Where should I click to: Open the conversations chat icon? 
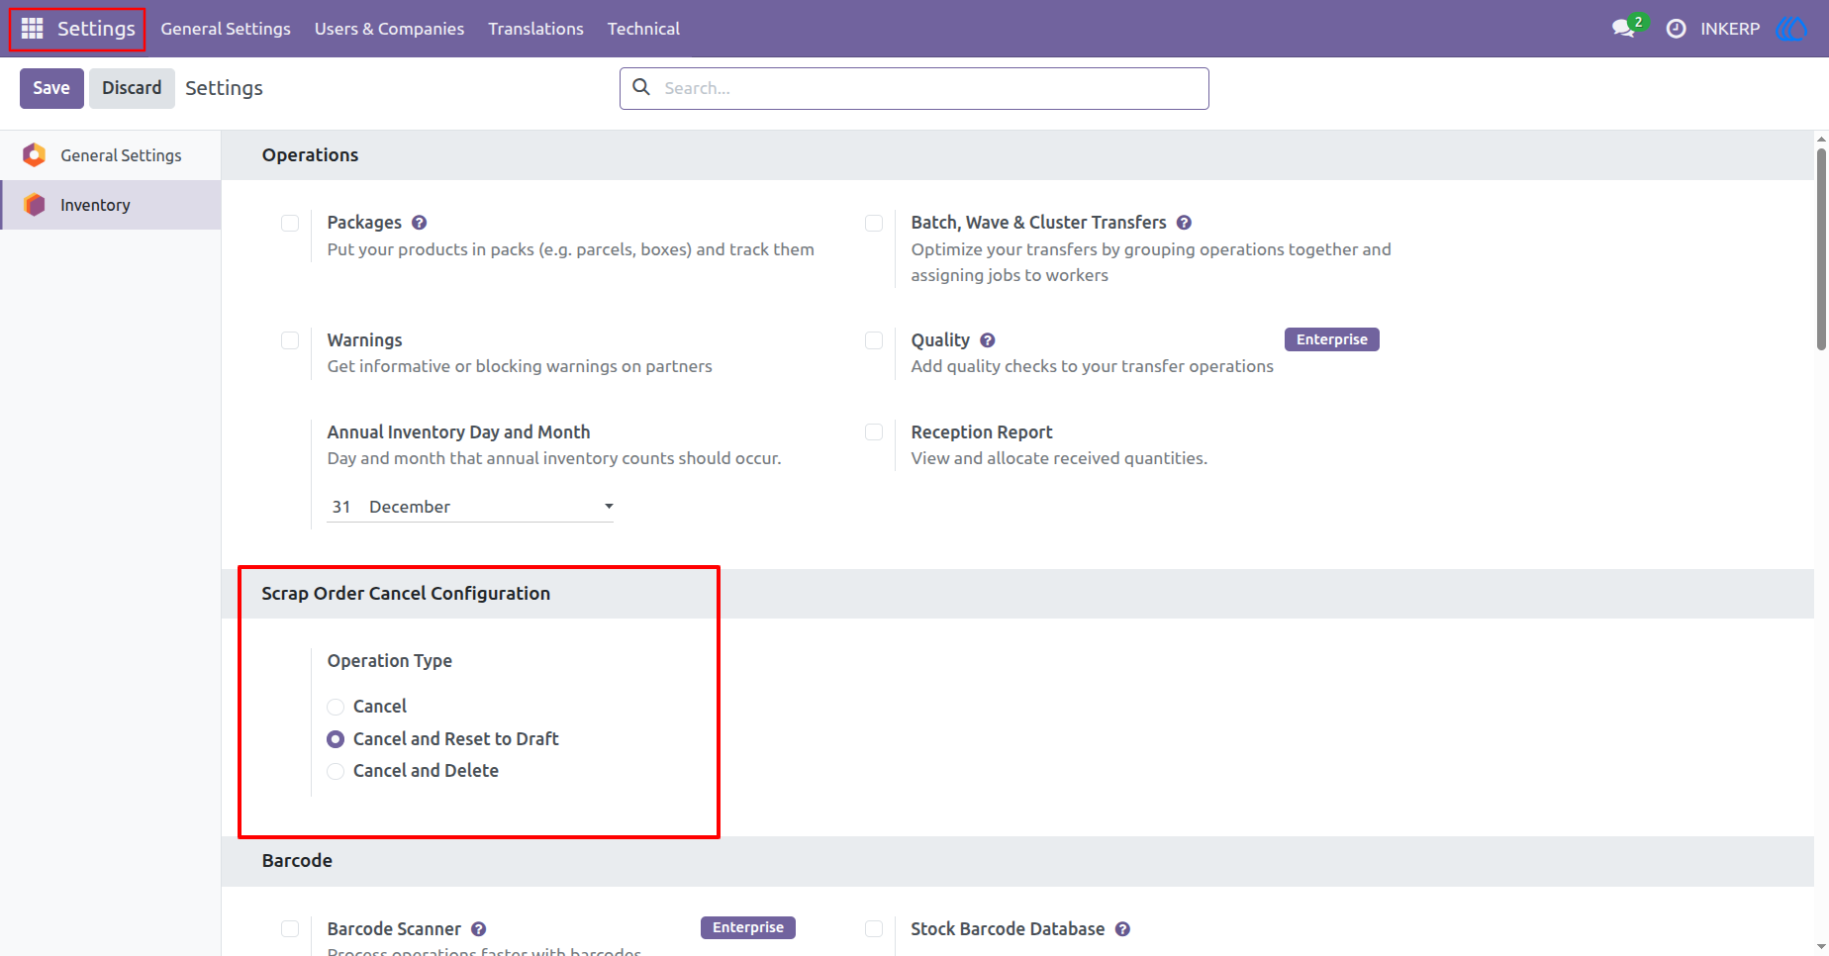(x=1623, y=29)
